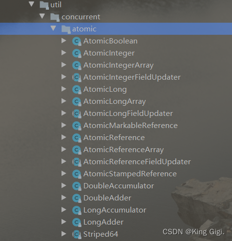Collapse the concurrent package node
This screenshot has height=241, width=232.
coord(42,16)
